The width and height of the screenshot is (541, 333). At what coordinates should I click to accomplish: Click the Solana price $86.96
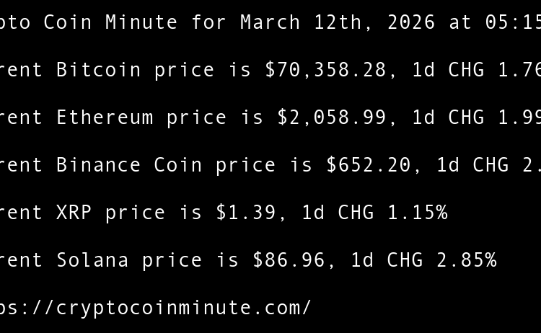coord(289,260)
